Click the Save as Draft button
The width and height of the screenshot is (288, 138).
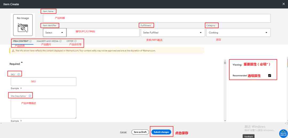140,132
